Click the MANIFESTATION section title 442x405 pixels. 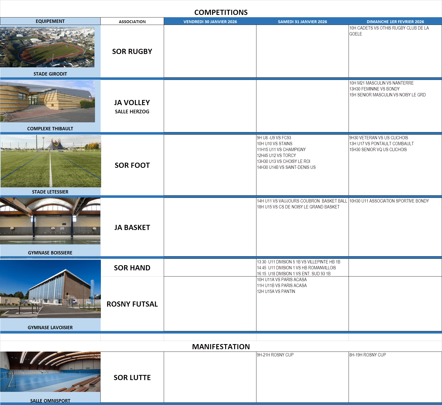(x=221, y=347)
